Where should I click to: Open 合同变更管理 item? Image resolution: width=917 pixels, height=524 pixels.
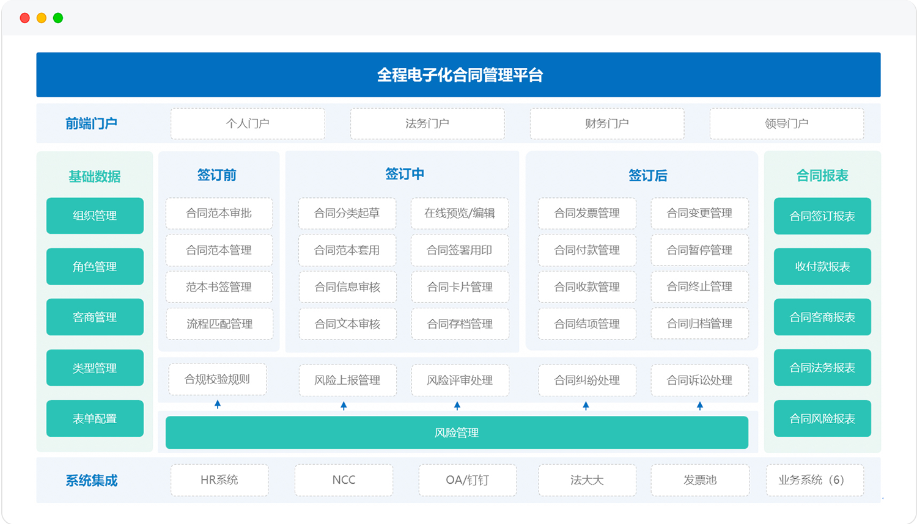699,213
